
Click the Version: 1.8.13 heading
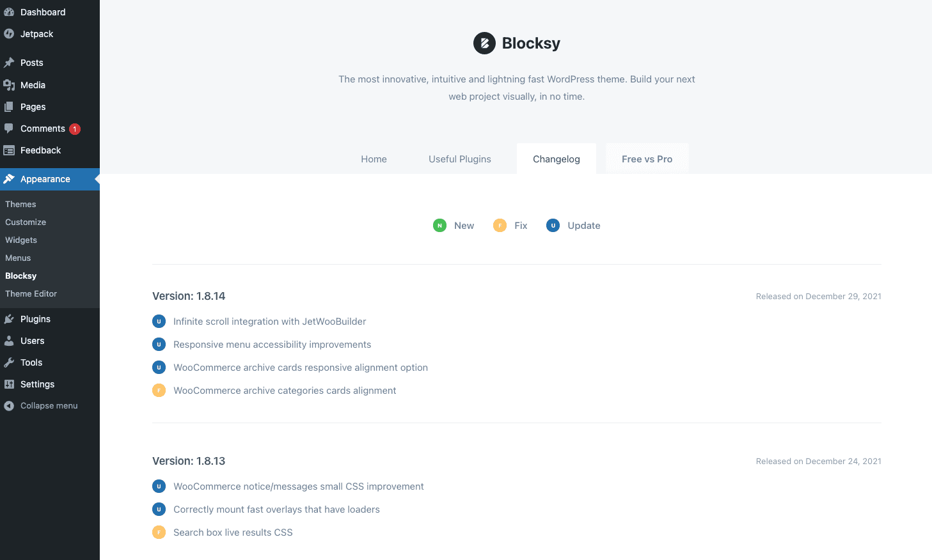tap(189, 461)
